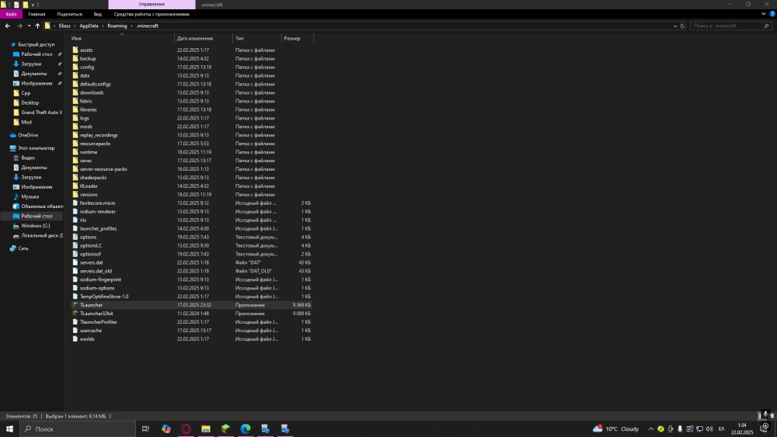The width and height of the screenshot is (777, 437).
Task: Open Task View on the taskbar
Action: [146, 428]
